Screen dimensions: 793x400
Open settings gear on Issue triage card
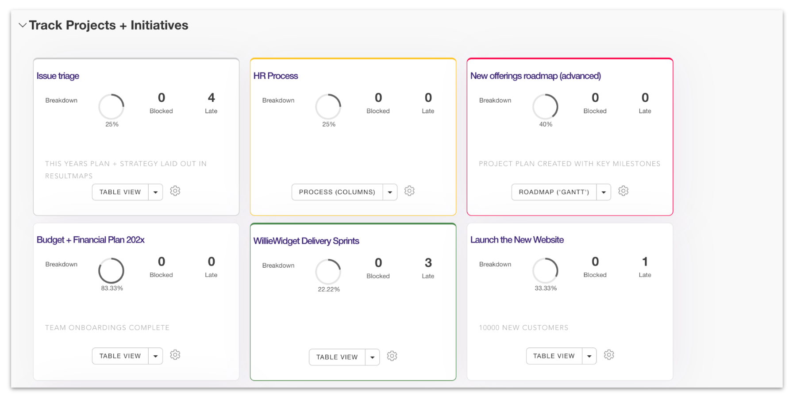175,191
